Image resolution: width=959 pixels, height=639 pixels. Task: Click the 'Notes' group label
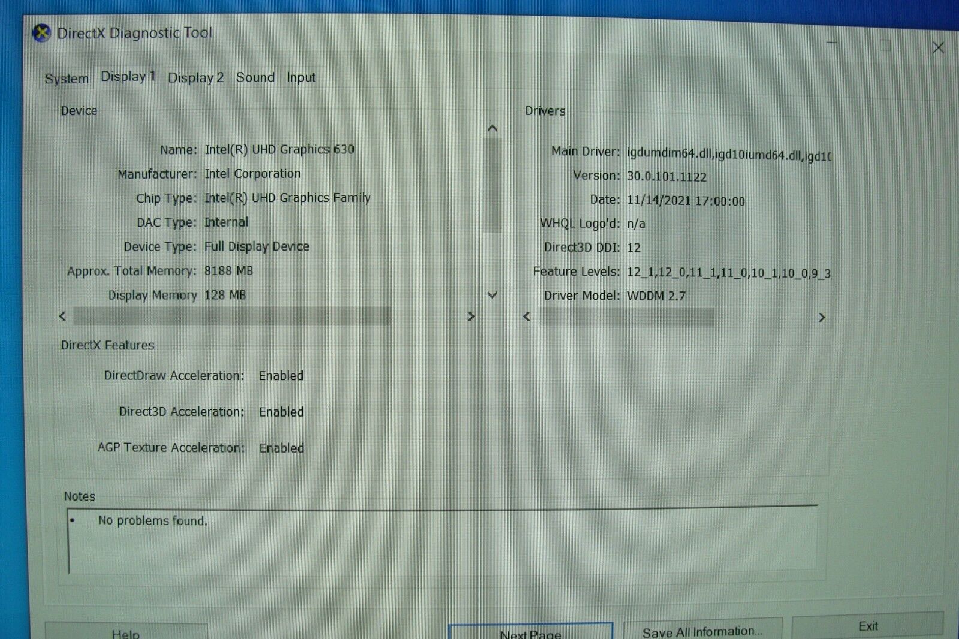click(x=79, y=496)
